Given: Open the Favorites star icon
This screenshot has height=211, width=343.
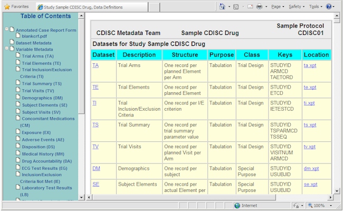Looking at the screenshot, I should click(7, 7).
